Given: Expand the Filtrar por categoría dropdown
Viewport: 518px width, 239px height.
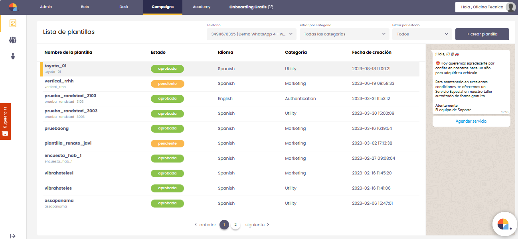Looking at the screenshot, I should [x=344, y=34].
